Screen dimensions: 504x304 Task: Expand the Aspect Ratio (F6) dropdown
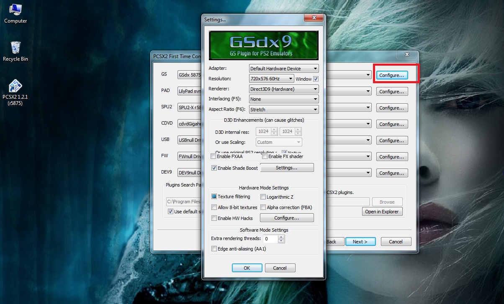284,110
